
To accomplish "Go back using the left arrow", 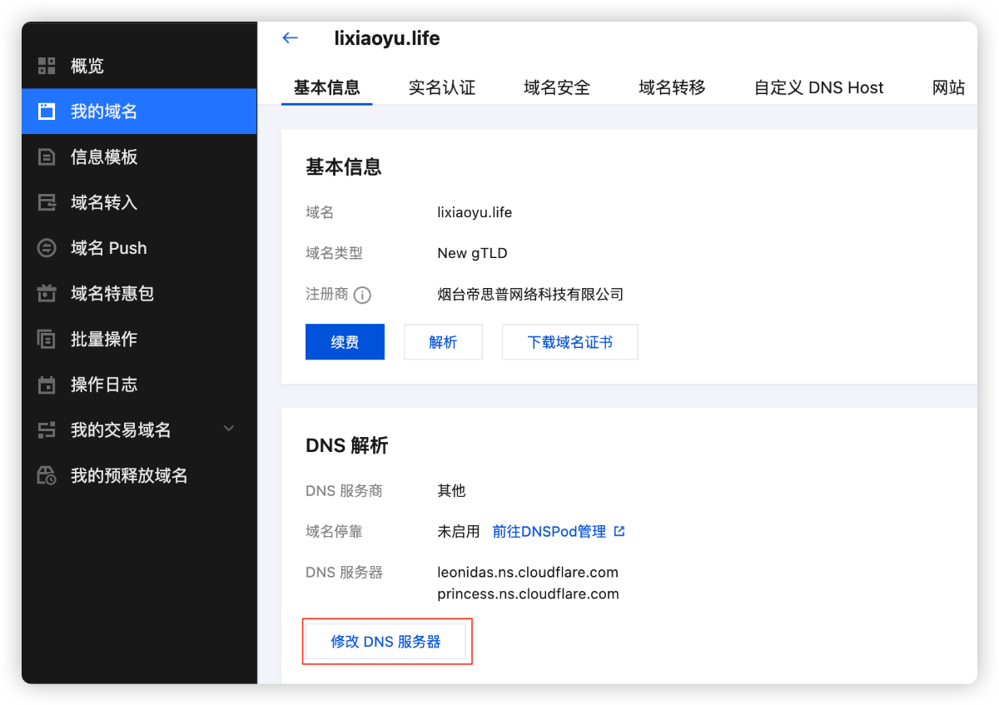I will pyautogui.click(x=290, y=38).
